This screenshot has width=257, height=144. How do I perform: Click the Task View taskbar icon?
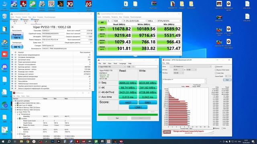[15, 142]
